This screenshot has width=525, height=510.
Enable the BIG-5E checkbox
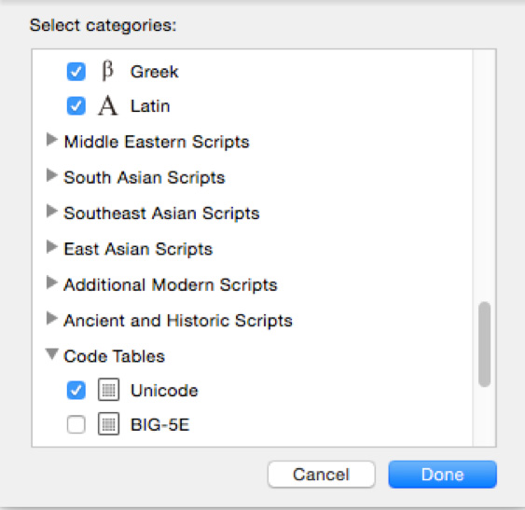click(76, 424)
